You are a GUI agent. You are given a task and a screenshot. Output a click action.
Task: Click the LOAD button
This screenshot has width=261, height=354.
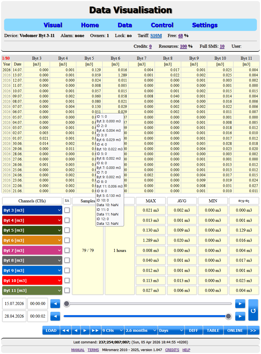click(x=51, y=330)
